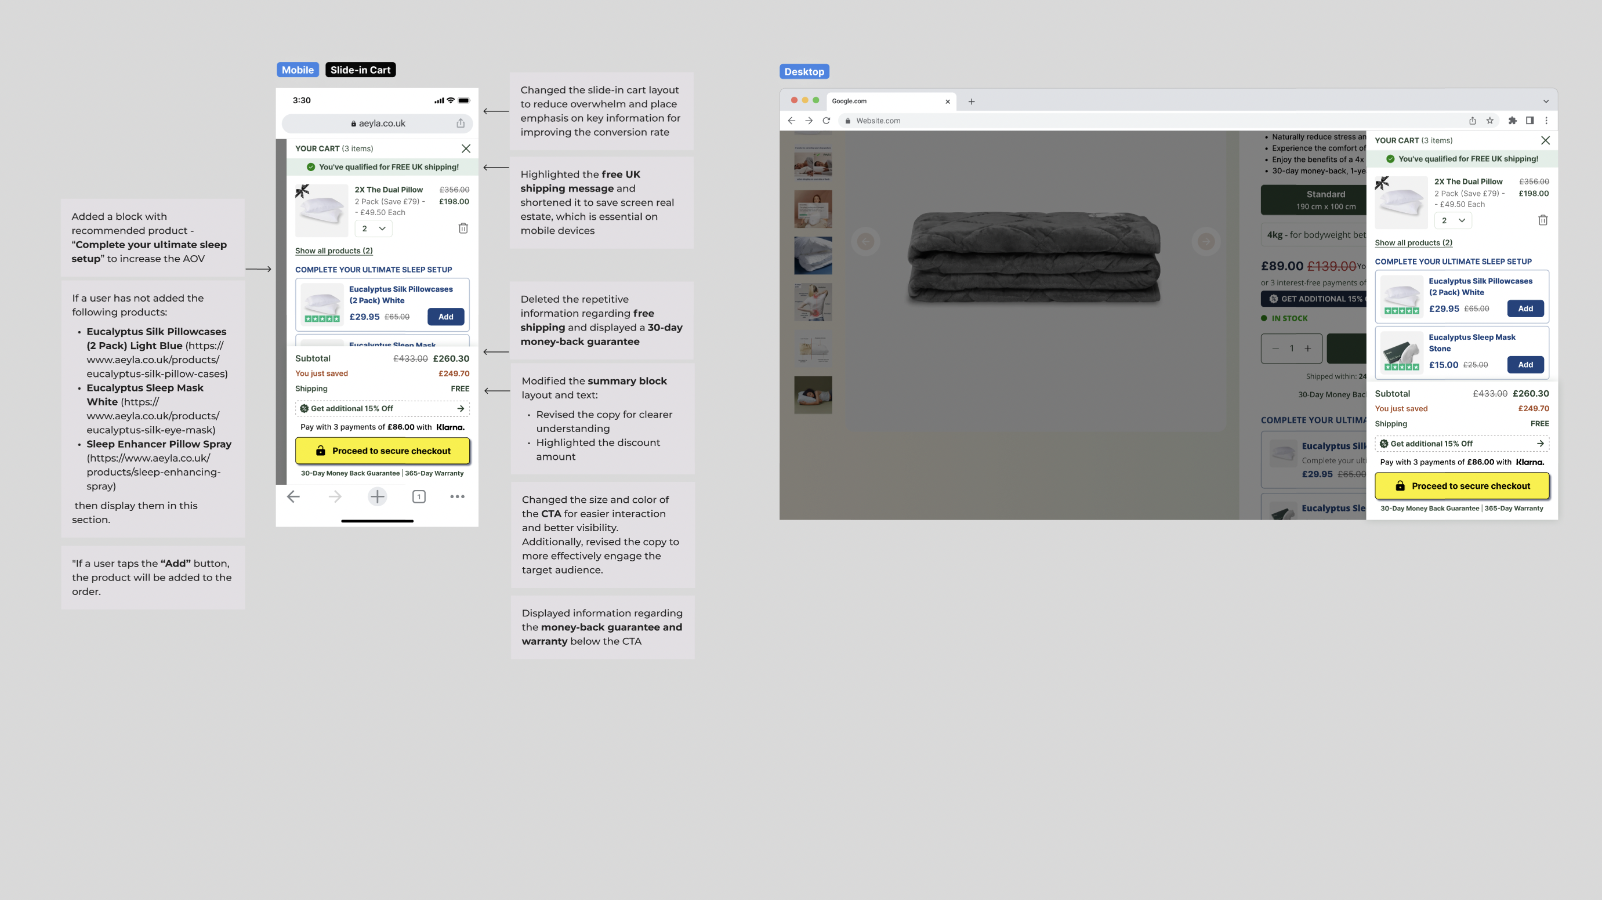Click the new tab plus icon in desktop browser
This screenshot has width=1602, height=900.
(x=972, y=101)
